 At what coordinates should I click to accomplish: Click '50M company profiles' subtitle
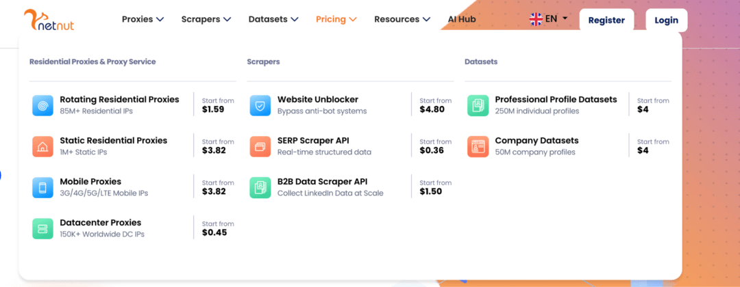click(535, 152)
